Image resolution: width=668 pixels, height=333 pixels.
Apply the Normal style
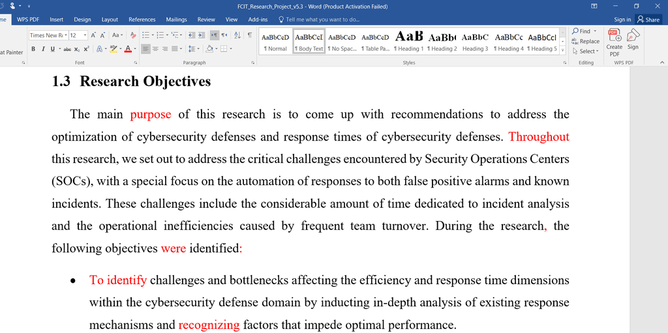click(275, 41)
